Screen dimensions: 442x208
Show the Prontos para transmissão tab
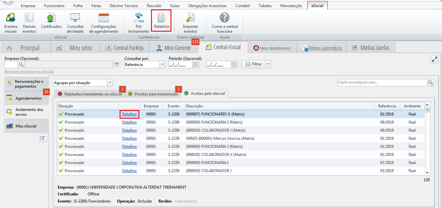[x=153, y=94]
